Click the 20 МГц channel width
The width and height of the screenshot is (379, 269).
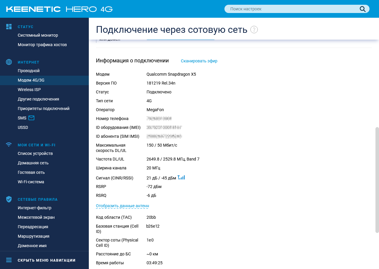click(x=153, y=168)
